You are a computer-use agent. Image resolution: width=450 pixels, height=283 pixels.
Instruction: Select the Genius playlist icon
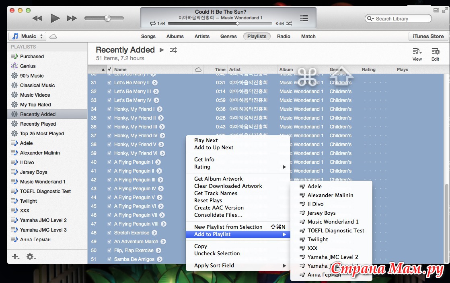[14, 66]
